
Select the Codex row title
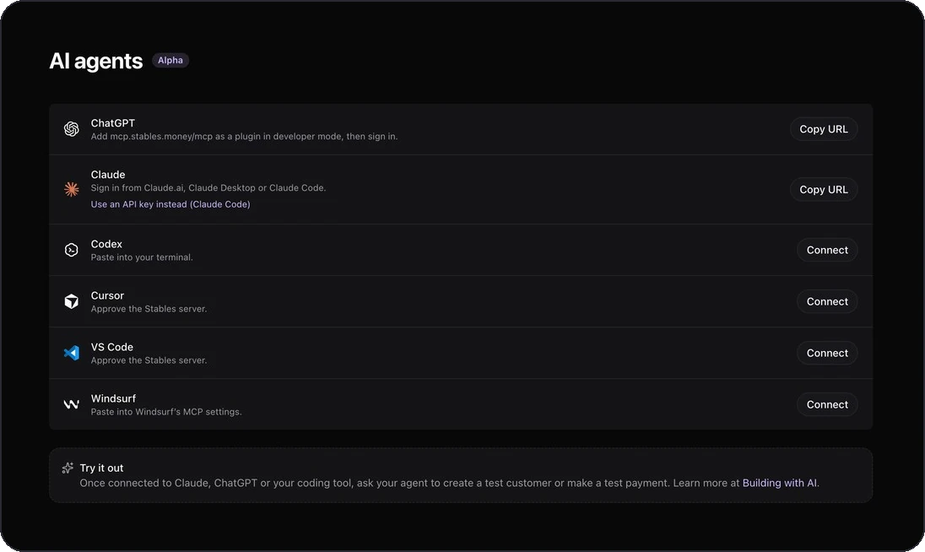(107, 244)
